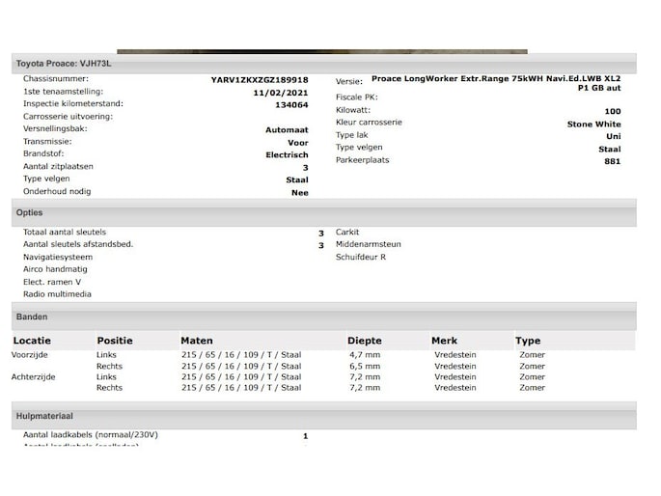Click the Banden section header
Screen dimensions: 661x496
pos(32,317)
